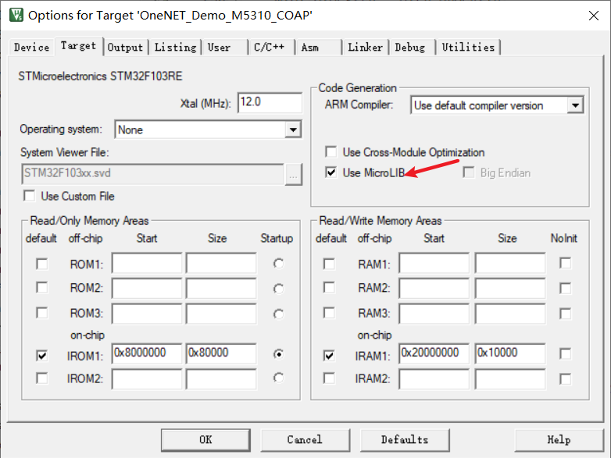Select the ROM2 startup radio button
This screenshot has height=458, width=611.
pos(278,289)
